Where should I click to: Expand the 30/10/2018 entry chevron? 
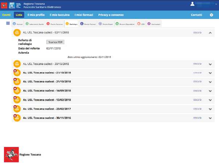210,64
